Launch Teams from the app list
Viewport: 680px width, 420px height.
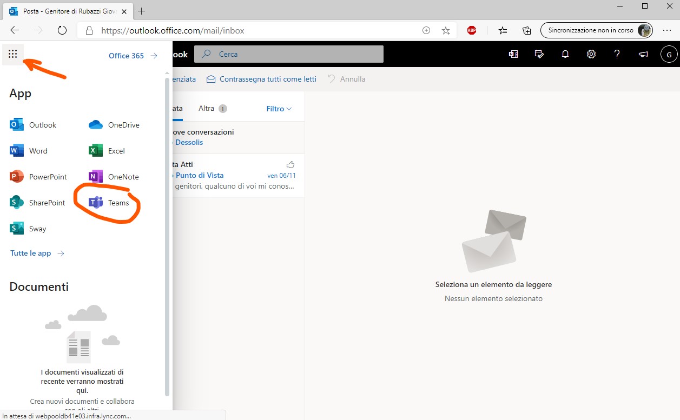pos(109,203)
